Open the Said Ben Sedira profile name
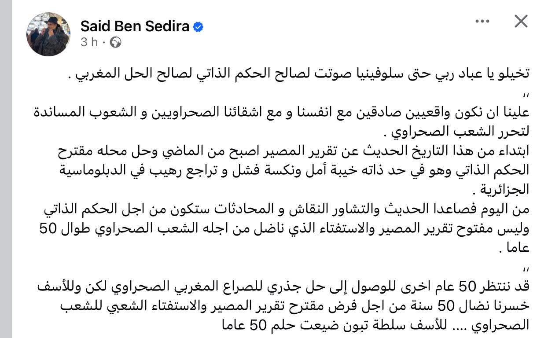 click(135, 27)
